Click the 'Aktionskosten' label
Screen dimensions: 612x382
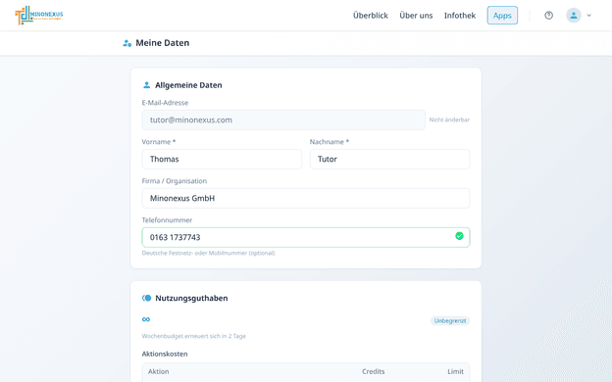[x=165, y=354]
